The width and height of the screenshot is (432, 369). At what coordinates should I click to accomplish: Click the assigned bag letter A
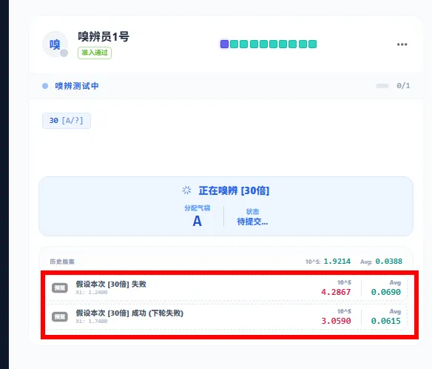click(x=197, y=221)
